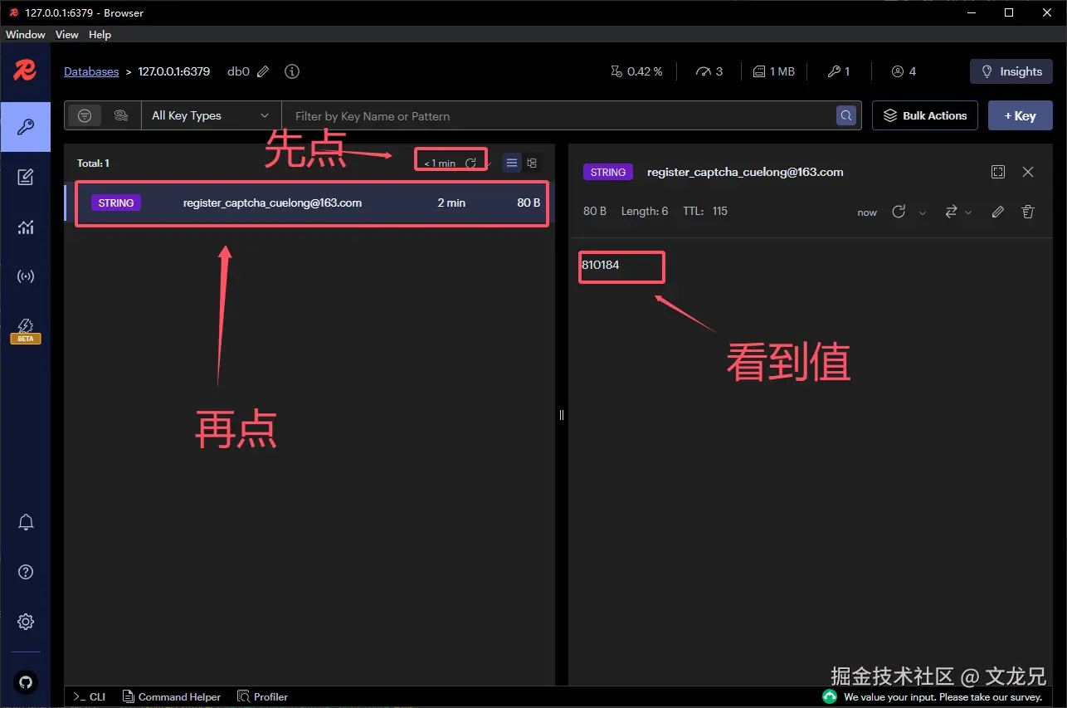This screenshot has height=708, width=1067.
Task: Click the search magnifier button
Action: tap(846, 116)
